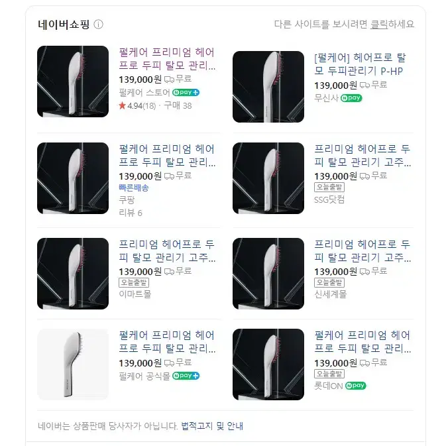Image resolution: width=446 pixels, height=446 pixels.
Task: Open the product thumbnail for 신세계몰 listing
Action: 268,274
